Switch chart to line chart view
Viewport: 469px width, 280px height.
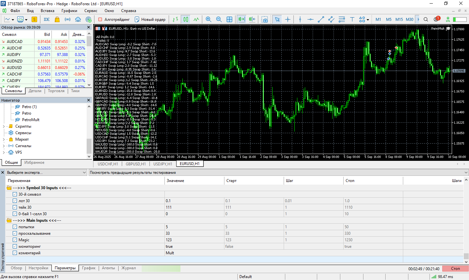pos(196,20)
